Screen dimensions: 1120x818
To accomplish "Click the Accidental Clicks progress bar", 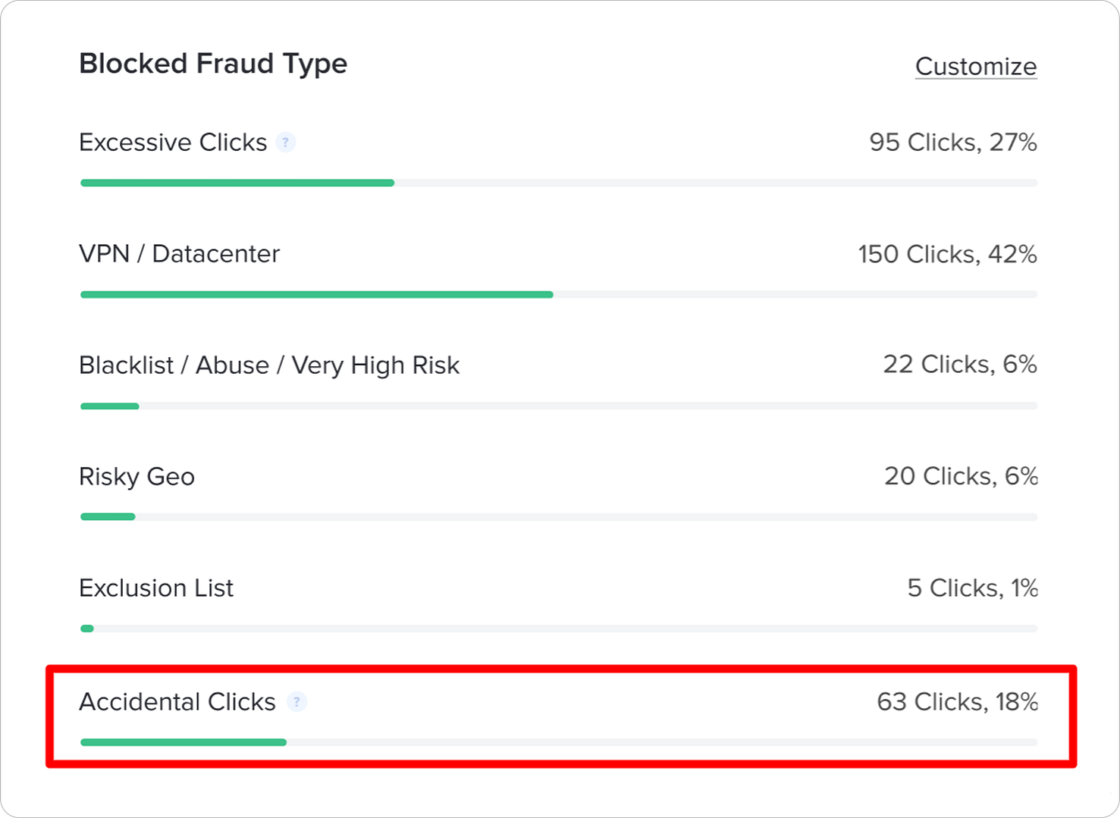I will pyautogui.click(x=558, y=742).
